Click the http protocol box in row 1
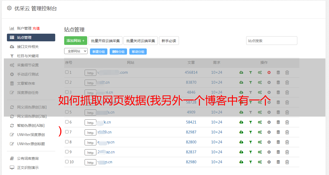 (90, 73)
